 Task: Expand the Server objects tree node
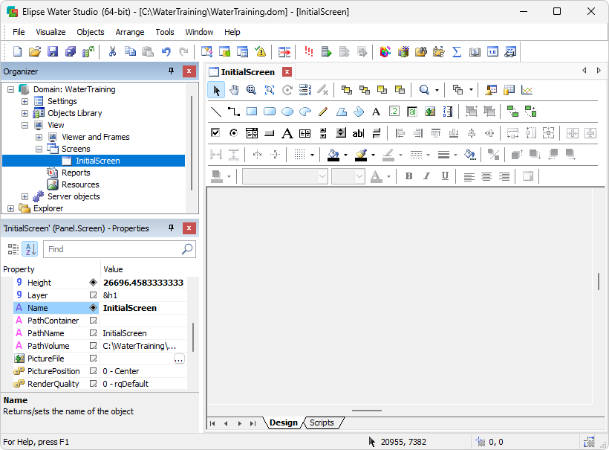24,198
